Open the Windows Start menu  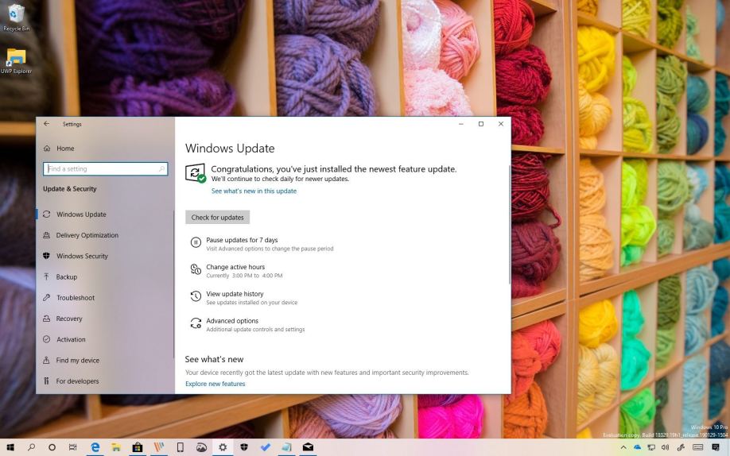[x=10, y=447]
